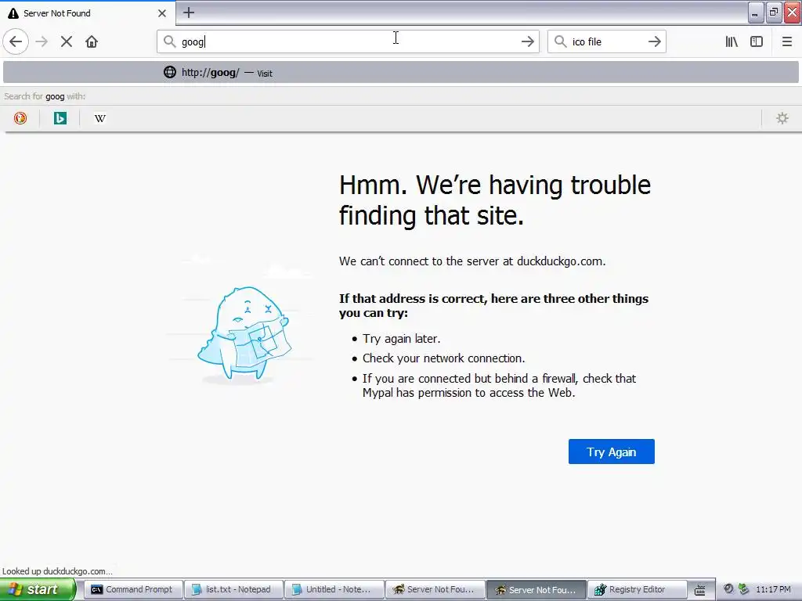Click the magnifier icon in the search box
This screenshot has height=601, width=802.
tap(561, 41)
